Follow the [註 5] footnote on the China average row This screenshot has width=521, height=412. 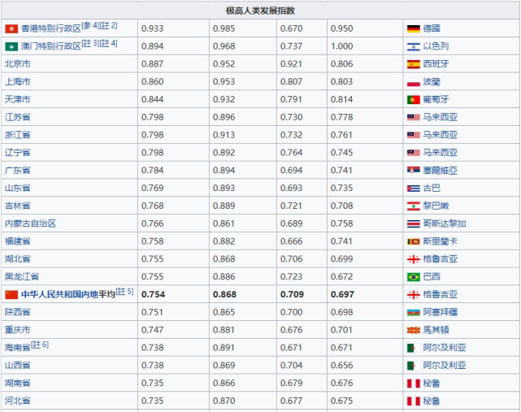pyautogui.click(x=124, y=292)
